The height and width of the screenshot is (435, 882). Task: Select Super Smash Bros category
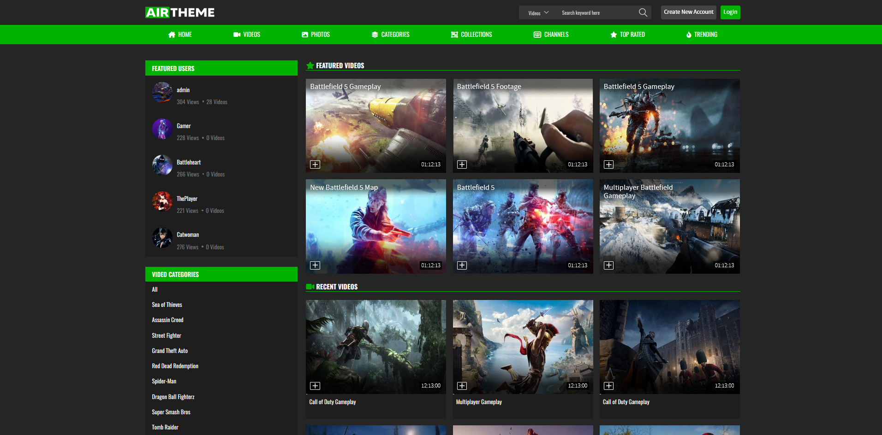tap(171, 412)
